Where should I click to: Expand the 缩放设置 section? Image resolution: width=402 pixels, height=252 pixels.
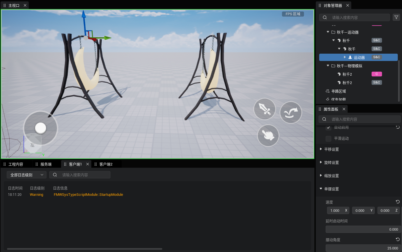pos(321,176)
